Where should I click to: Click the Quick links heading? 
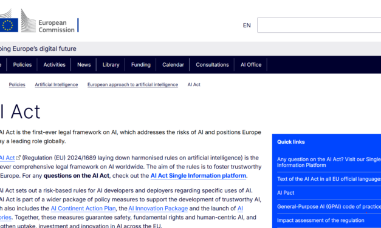point(291,142)
